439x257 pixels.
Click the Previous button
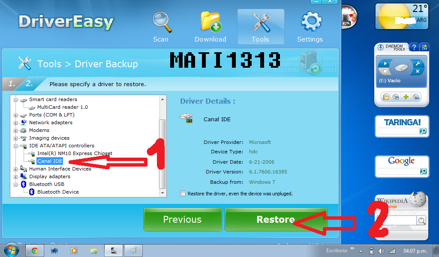pos(183,219)
